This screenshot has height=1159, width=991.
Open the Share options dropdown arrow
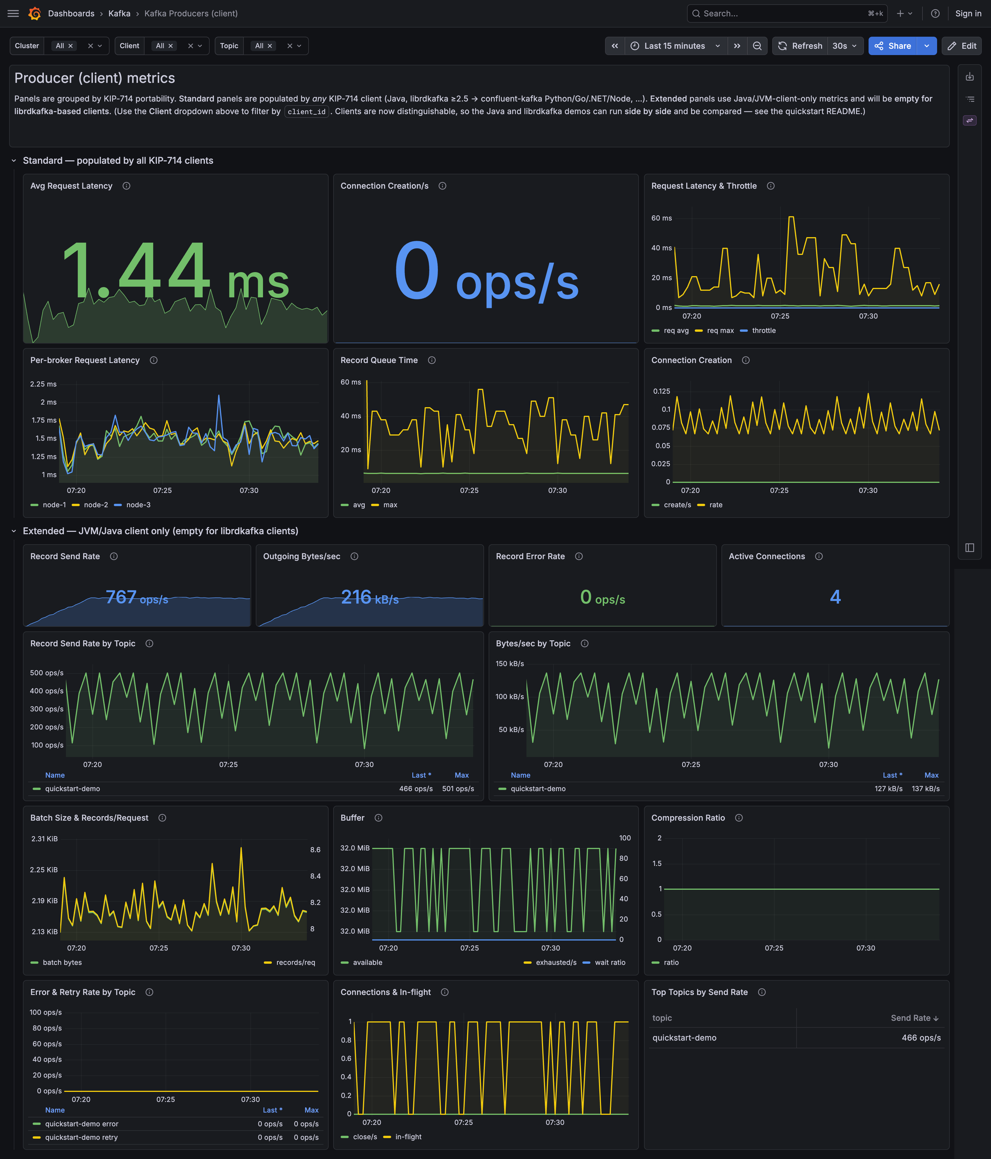(927, 46)
